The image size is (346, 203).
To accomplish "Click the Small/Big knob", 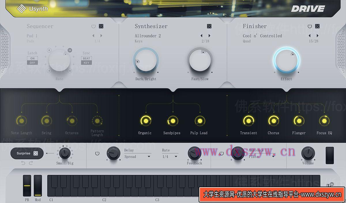I will [x=65, y=153].
